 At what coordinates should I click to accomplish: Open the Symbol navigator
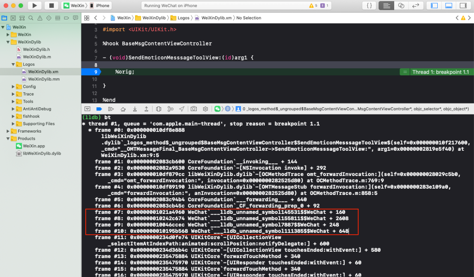22,18
